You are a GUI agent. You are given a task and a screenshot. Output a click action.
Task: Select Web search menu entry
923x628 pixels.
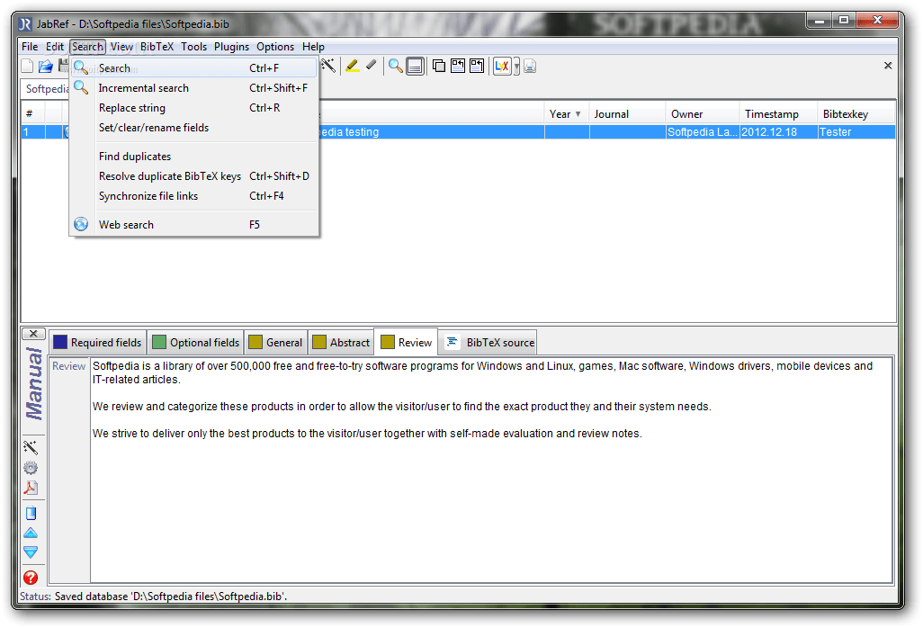(194, 225)
